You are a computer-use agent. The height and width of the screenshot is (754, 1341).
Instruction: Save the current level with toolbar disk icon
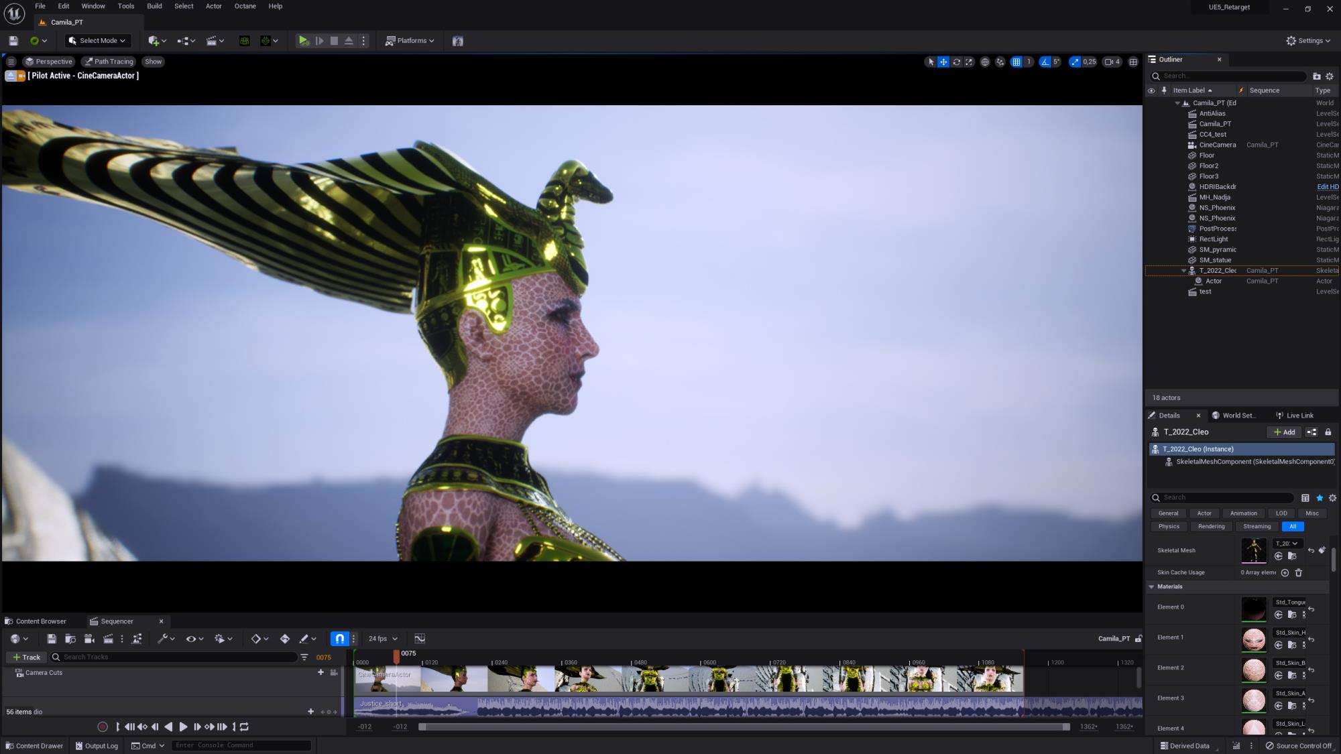tap(13, 41)
